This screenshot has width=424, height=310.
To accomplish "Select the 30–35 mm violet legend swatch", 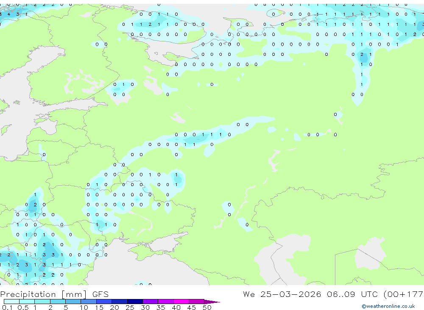I will click(151, 302).
